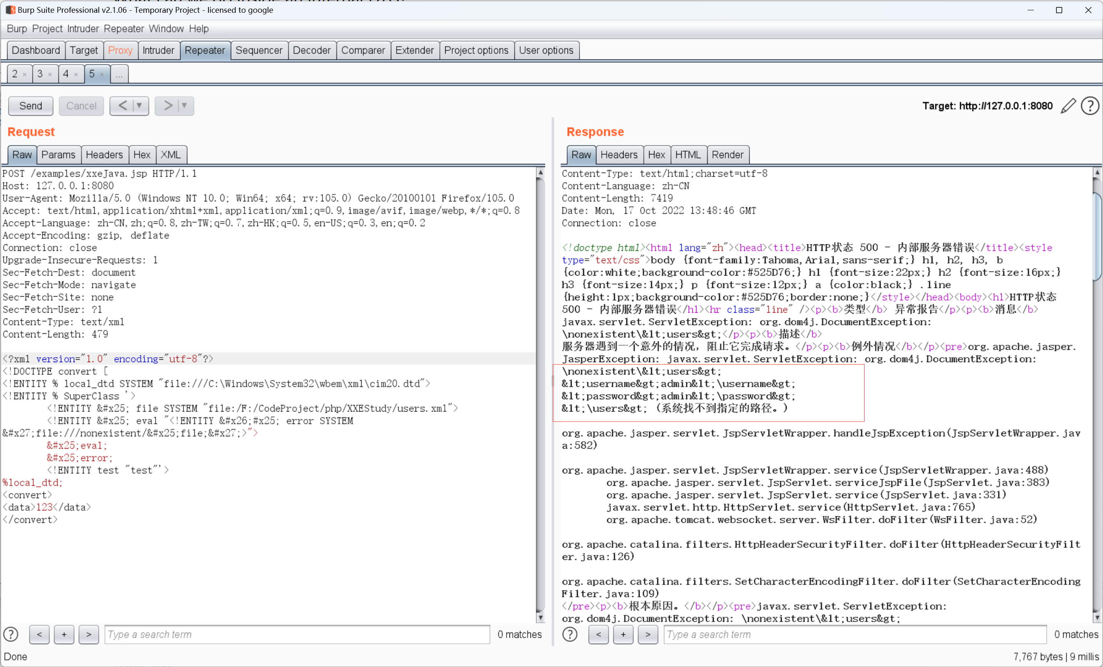Click the request pane vertical scrollbar

[540, 394]
